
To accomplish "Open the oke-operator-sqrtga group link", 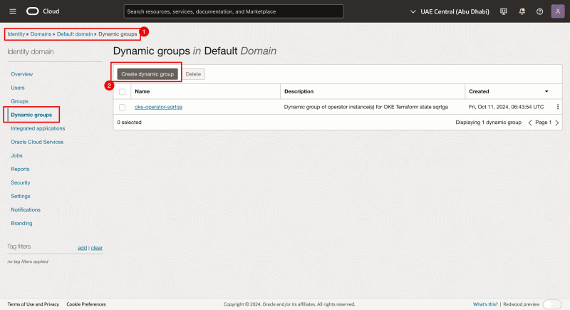I will click(x=158, y=107).
